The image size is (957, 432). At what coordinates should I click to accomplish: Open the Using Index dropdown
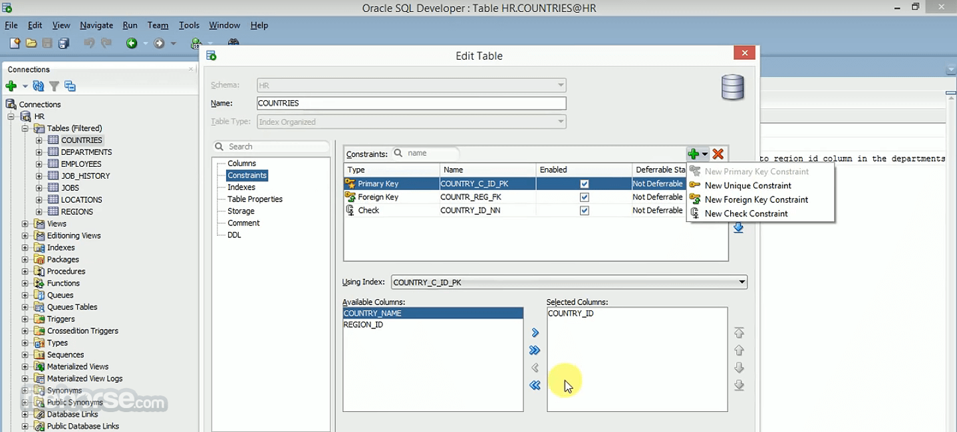(x=742, y=282)
